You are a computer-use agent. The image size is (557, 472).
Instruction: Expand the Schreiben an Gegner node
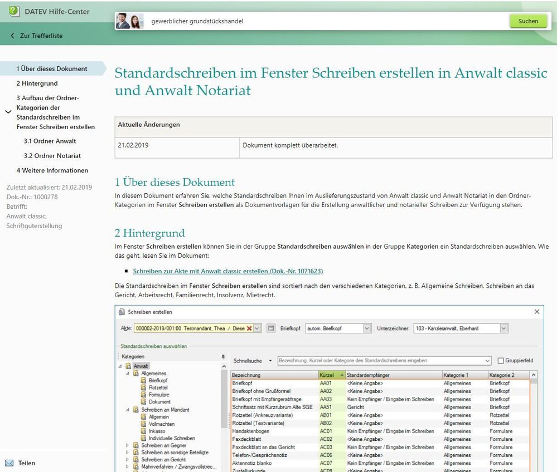[128, 445]
